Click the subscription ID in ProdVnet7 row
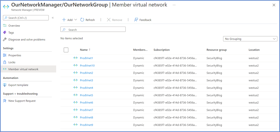The width and height of the screenshot is (280, 132). pos(175,110)
